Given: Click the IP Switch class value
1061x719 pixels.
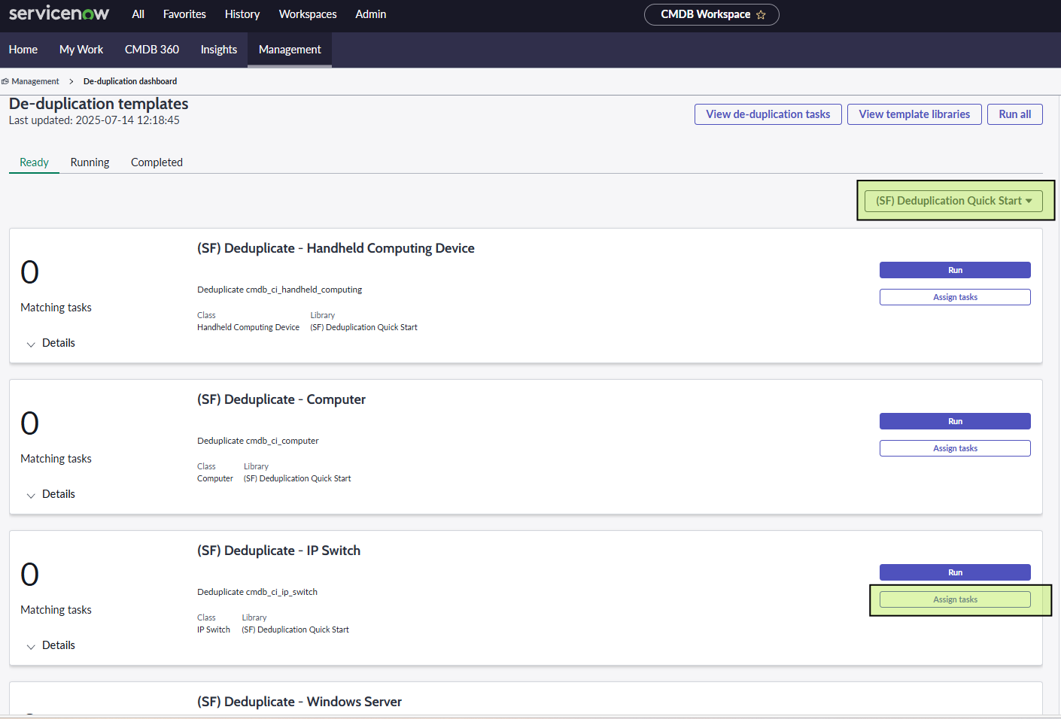Looking at the screenshot, I should (214, 630).
